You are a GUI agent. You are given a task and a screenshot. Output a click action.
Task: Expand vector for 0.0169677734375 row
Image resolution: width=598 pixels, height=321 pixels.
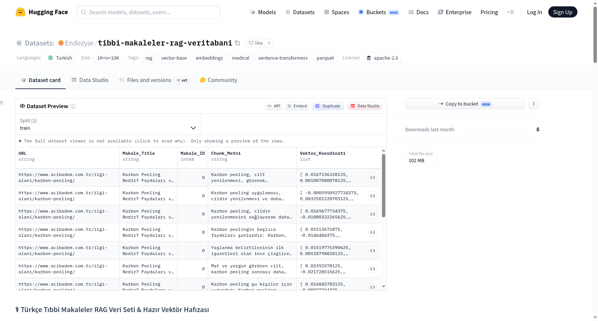tap(373, 214)
